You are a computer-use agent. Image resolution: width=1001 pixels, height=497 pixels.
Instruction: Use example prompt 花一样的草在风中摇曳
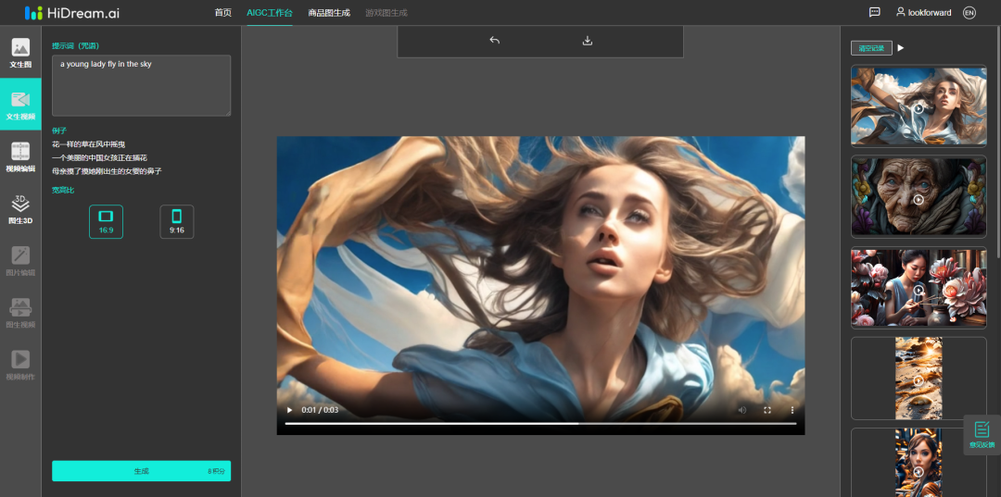89,144
